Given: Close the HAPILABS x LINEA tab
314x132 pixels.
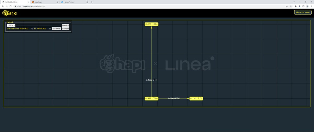Looking at the screenshot, I should 28,2.
